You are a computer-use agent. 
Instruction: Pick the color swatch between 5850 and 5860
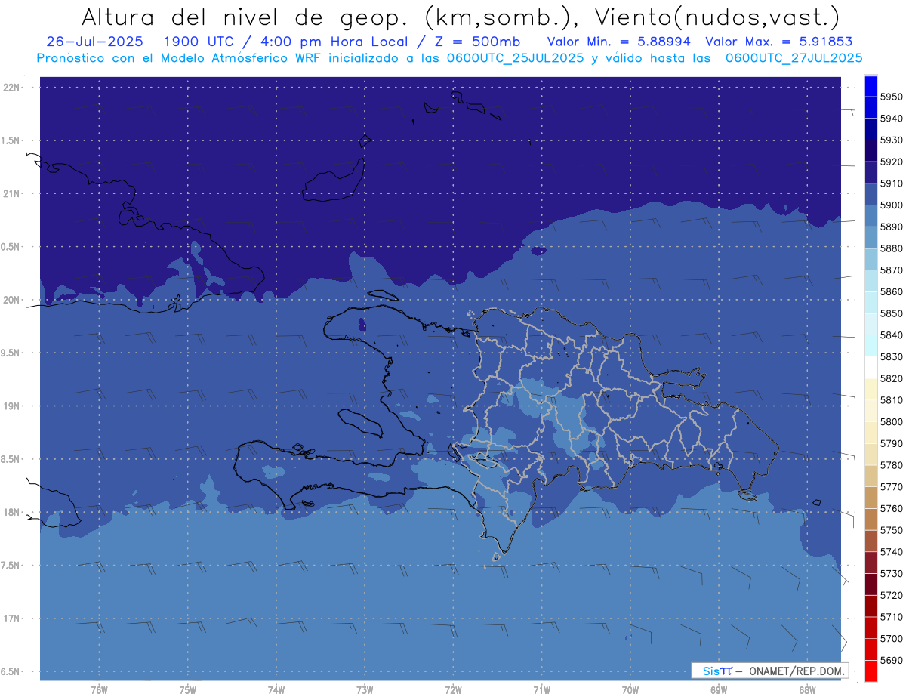point(871,303)
